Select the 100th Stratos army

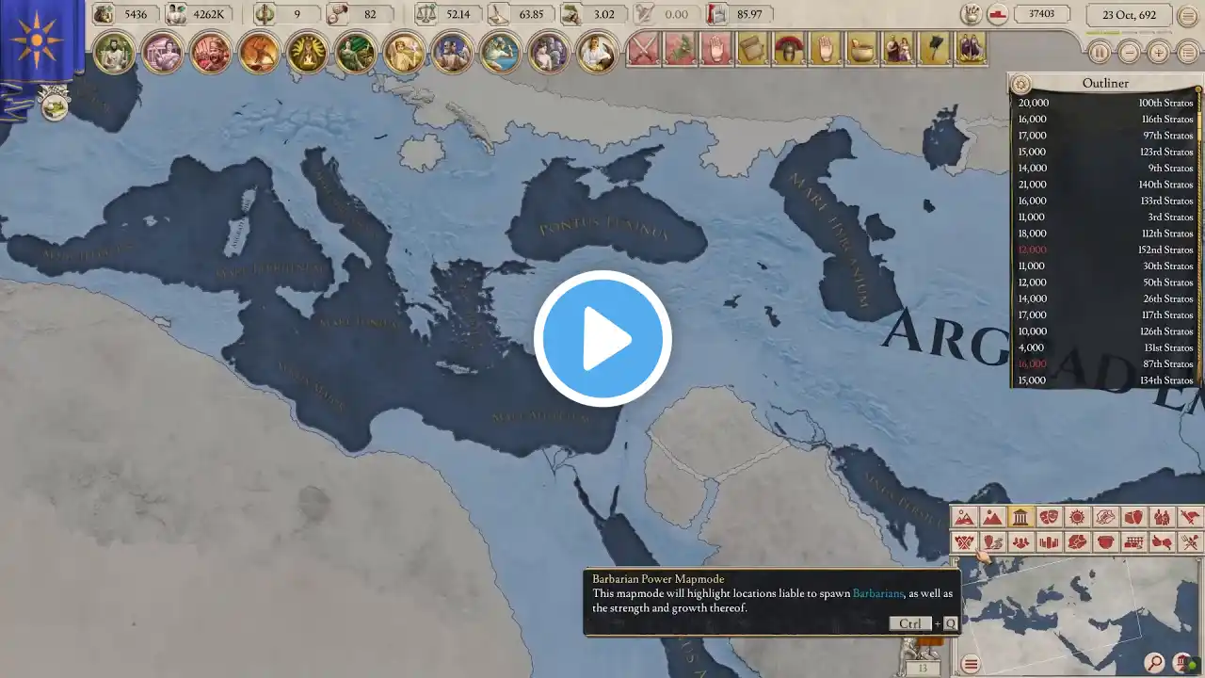coord(1105,103)
